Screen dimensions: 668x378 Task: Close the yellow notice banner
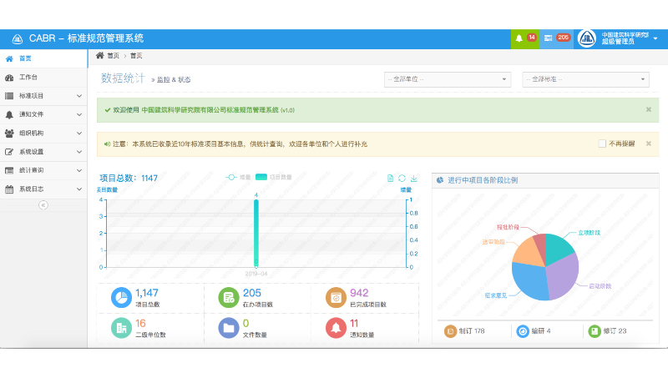(649, 144)
